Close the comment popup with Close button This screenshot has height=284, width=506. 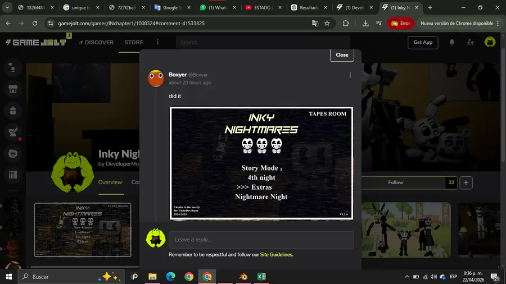342,55
